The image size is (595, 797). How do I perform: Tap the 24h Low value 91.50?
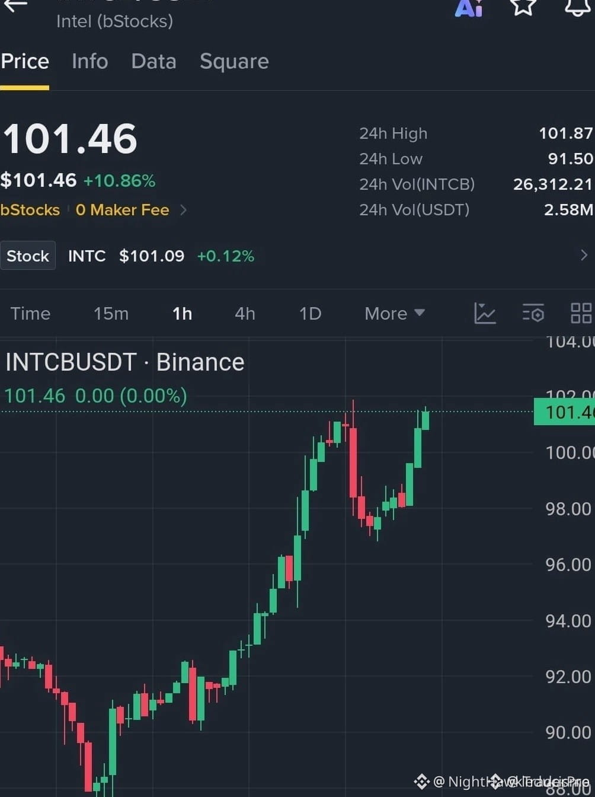click(x=570, y=159)
